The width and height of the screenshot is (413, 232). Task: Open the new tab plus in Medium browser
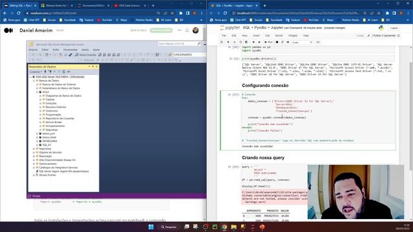click(x=154, y=5)
